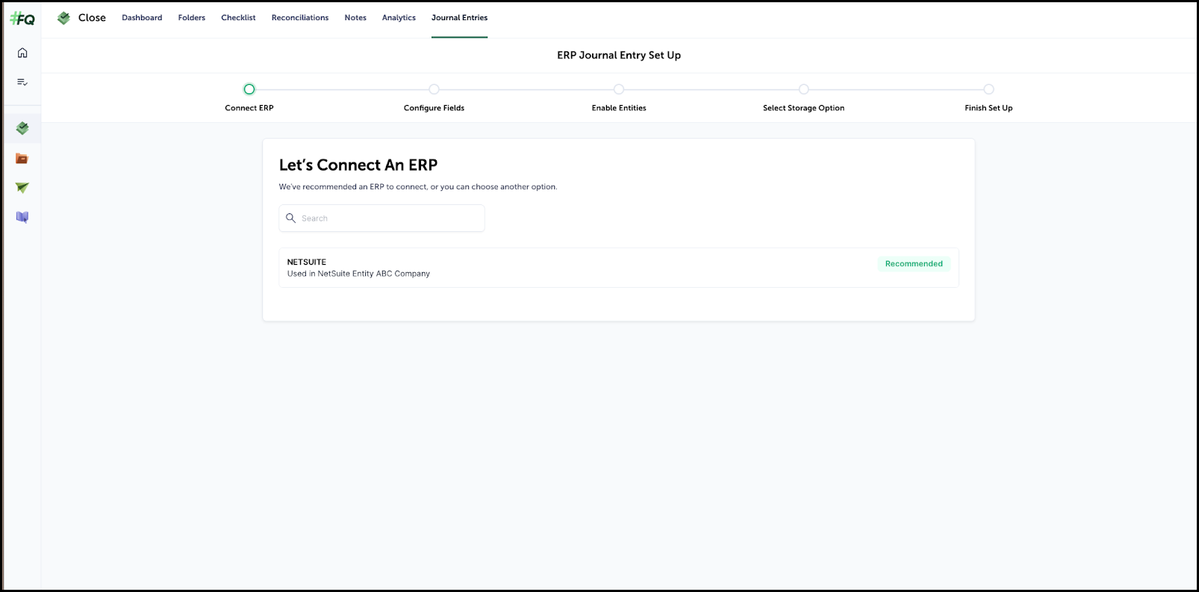Viewport: 1199px width, 592px height.
Task: Select the Journal Entries tab
Action: click(459, 18)
